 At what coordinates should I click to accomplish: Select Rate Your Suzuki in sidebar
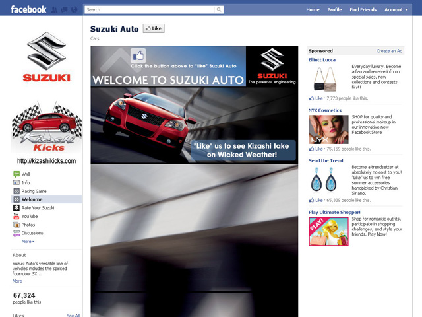click(38, 208)
